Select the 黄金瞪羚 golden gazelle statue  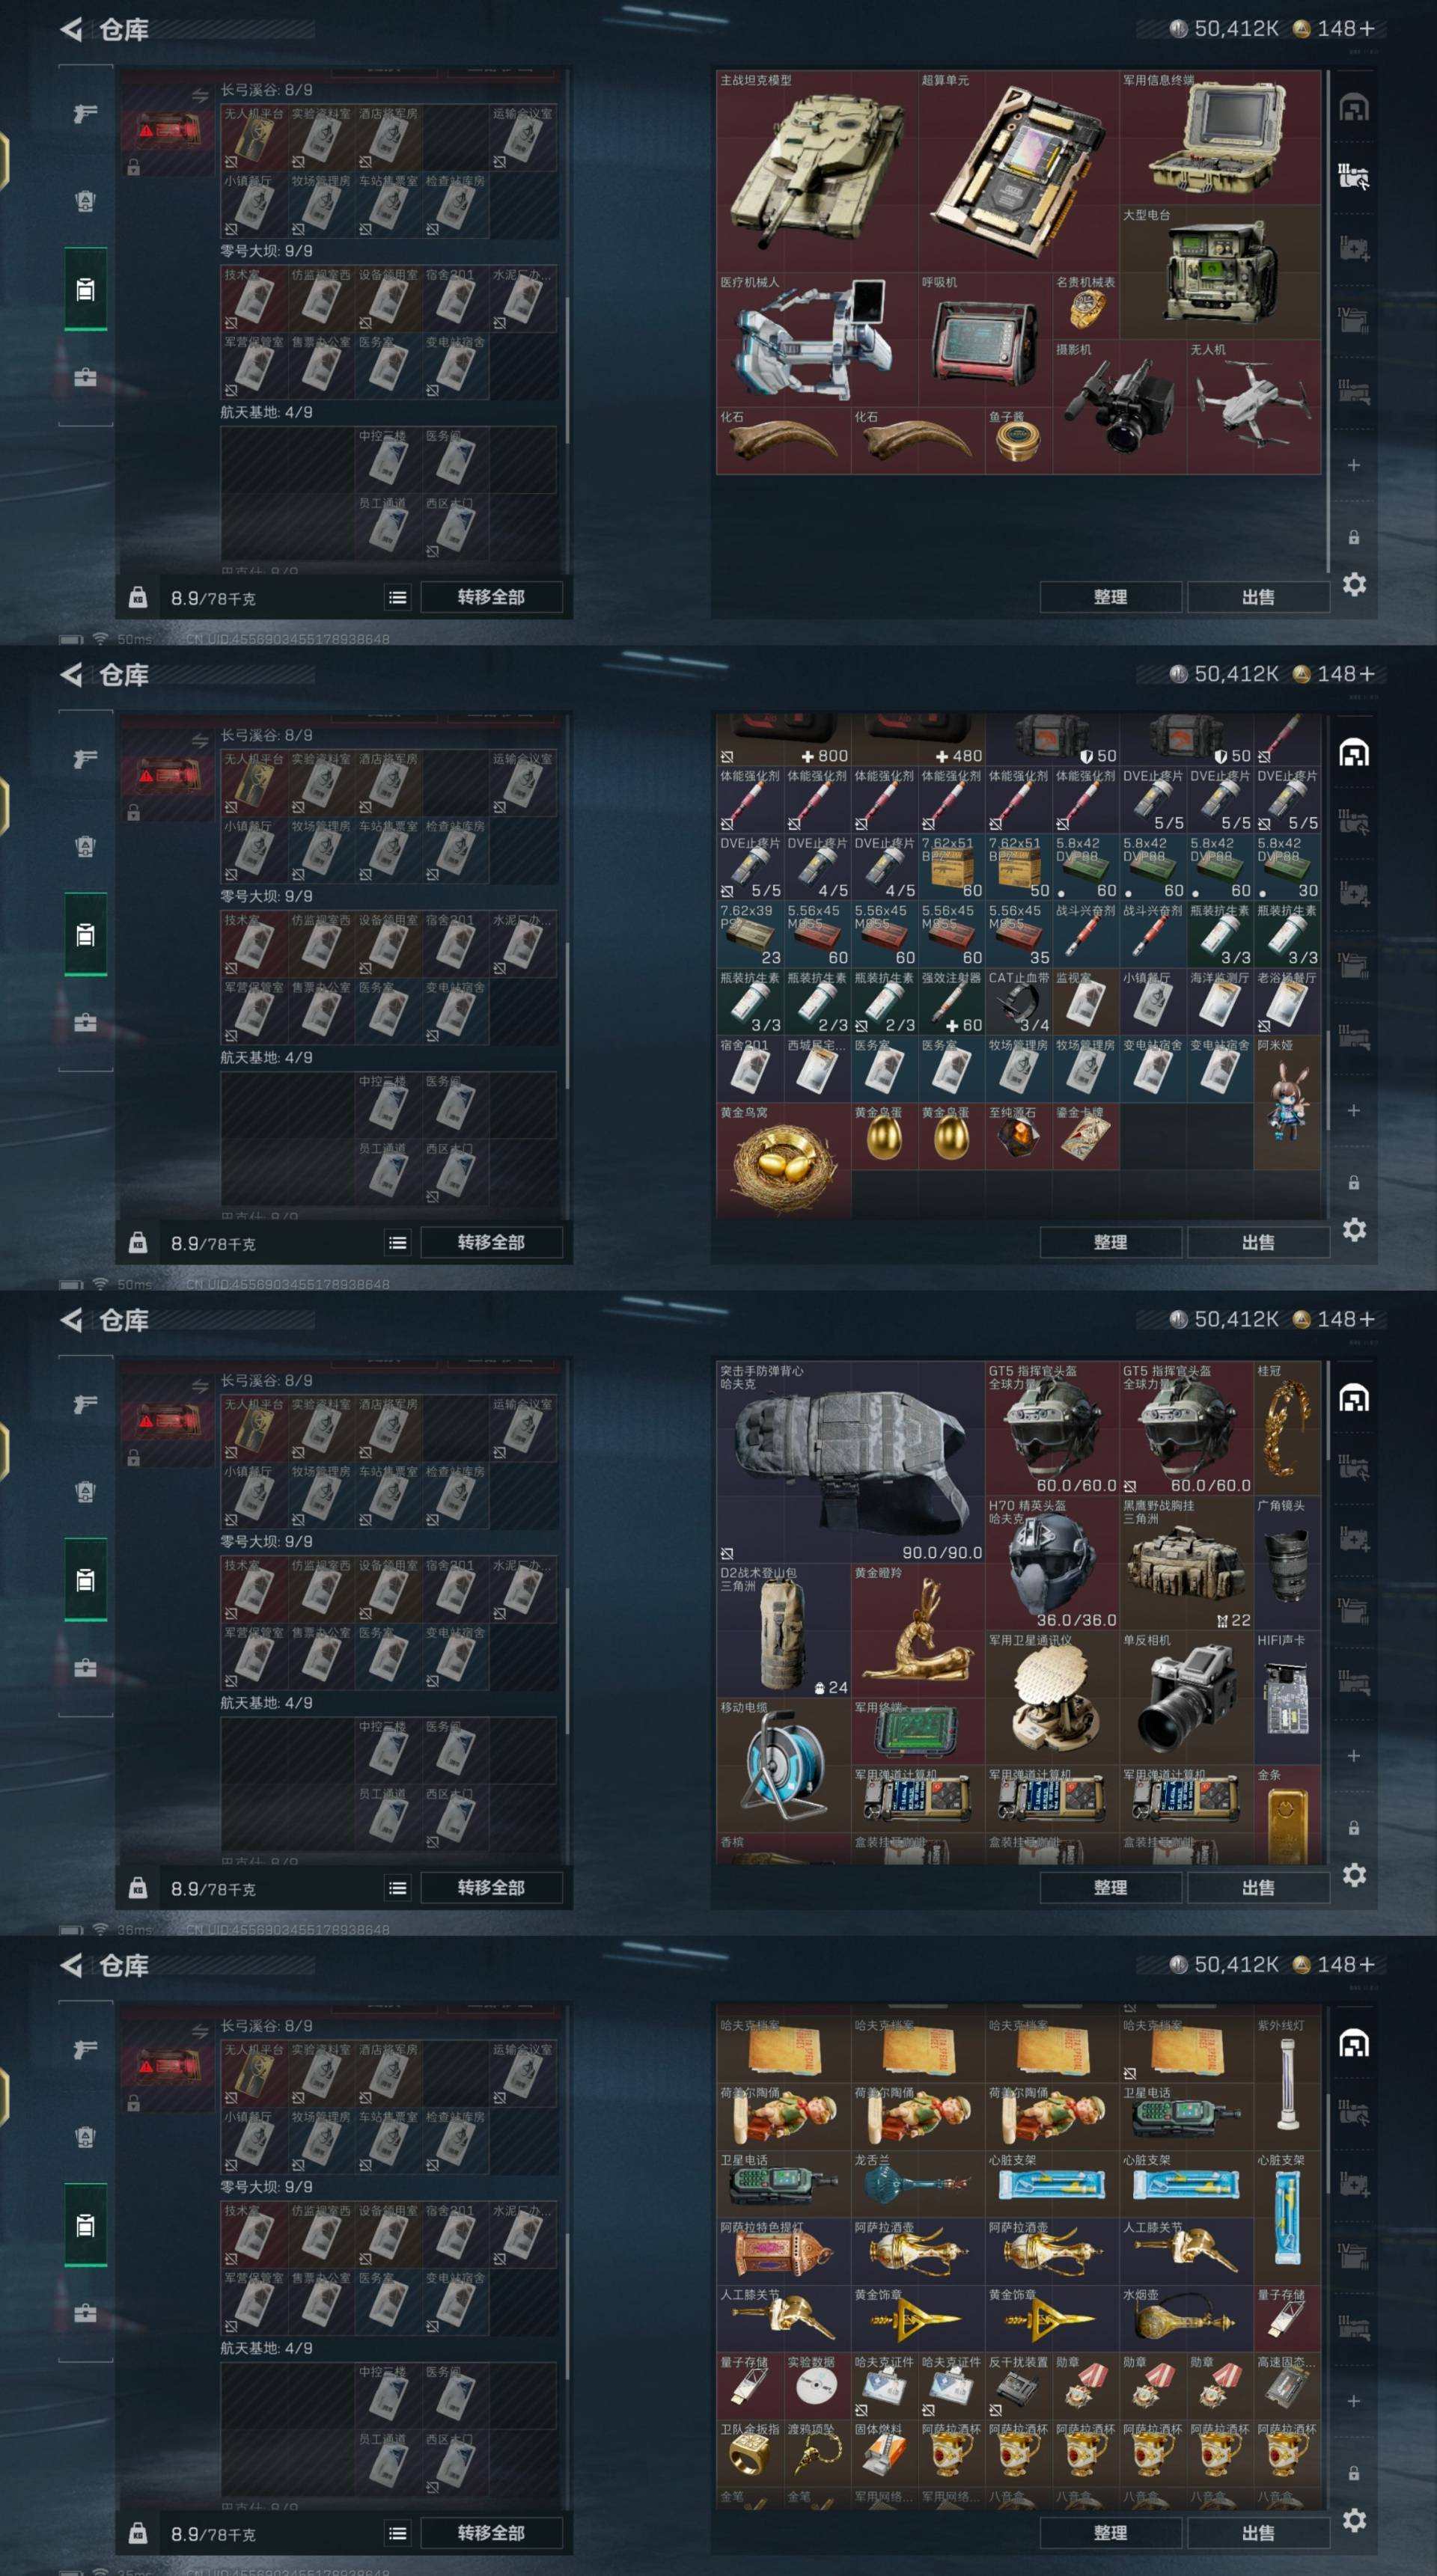[918, 1630]
